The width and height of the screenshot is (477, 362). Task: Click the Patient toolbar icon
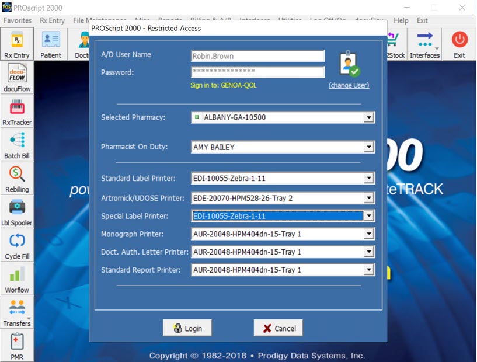pyautogui.click(x=51, y=44)
